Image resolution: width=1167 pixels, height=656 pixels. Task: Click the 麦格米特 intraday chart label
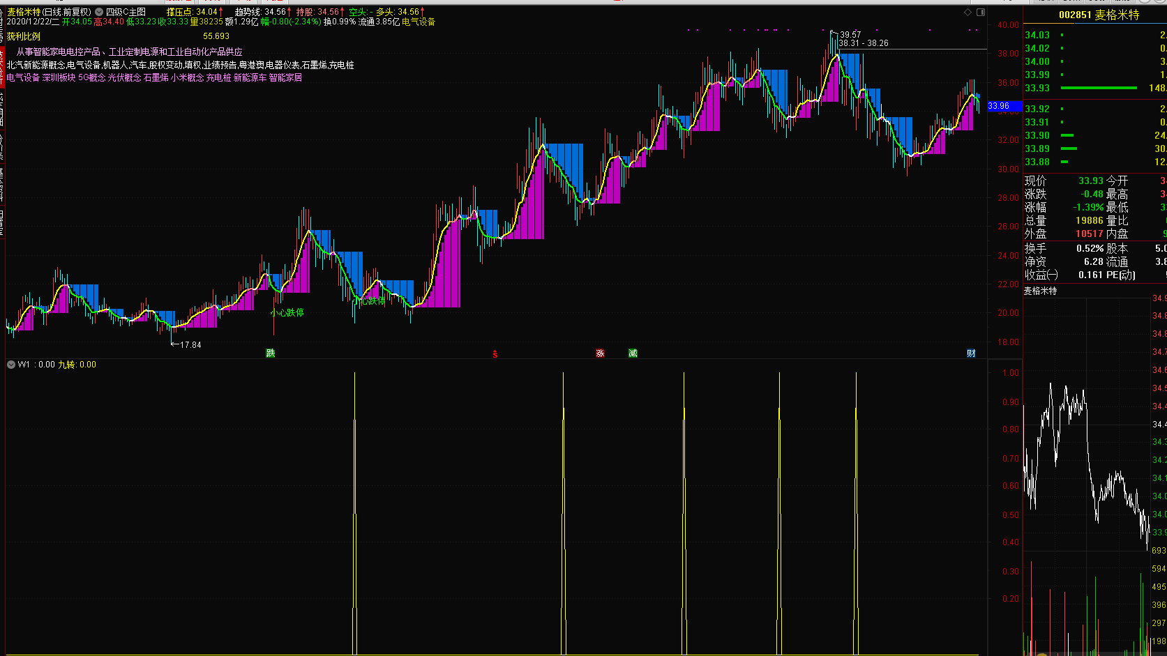click(1040, 291)
